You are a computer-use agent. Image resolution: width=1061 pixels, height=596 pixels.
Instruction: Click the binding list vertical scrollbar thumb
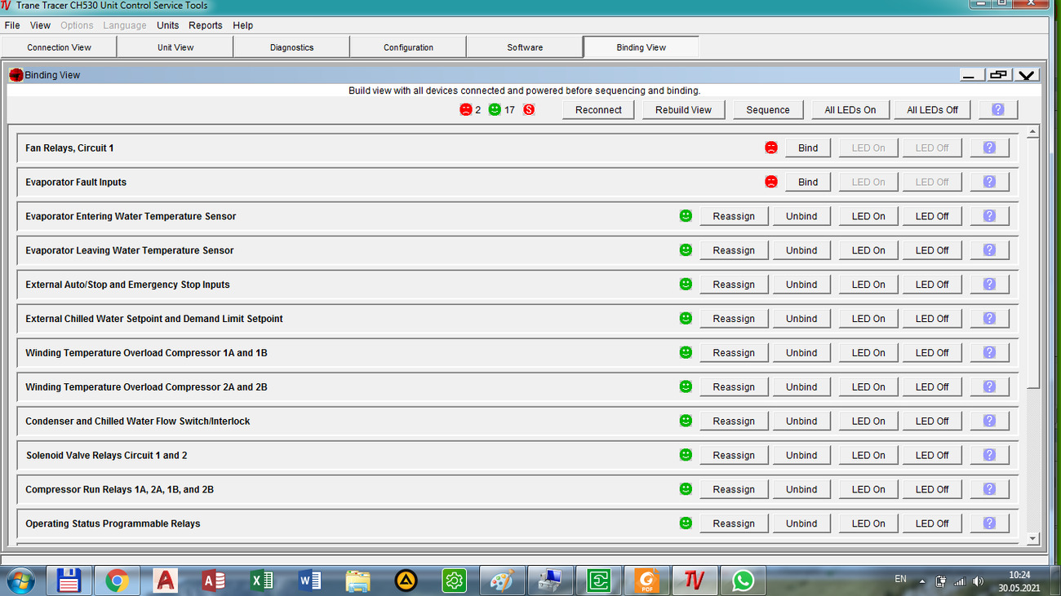point(1033,263)
